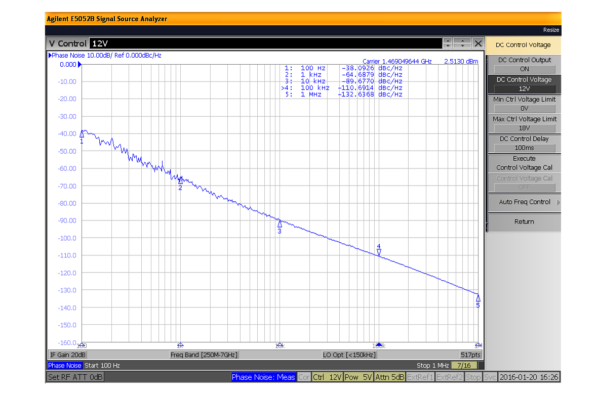Click Resize in the top bar
598x398 pixels.
pos(551,30)
